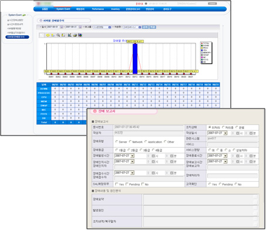Image resolution: width=266 pixels, height=230 pixels.
Task: Click hour spinner icon in 장애접수시간 row
Action: pyautogui.click(x=153, y=173)
